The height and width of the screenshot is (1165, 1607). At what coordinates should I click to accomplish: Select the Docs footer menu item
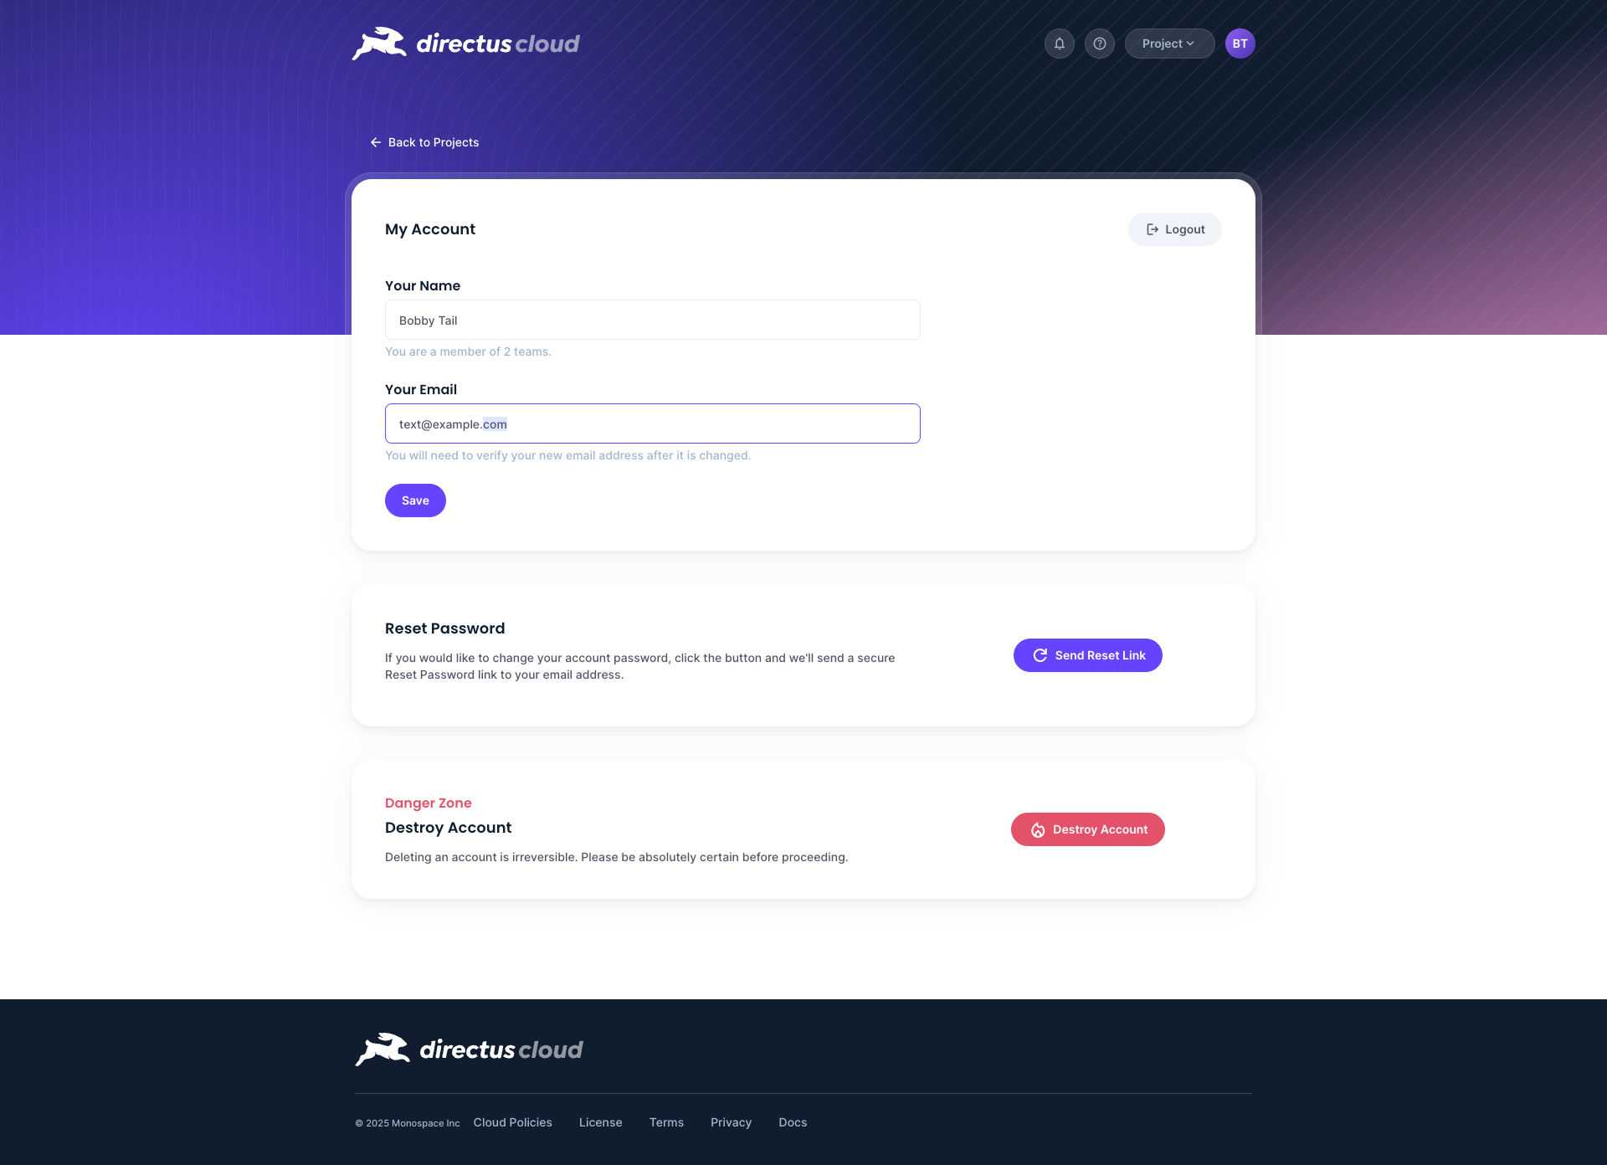pyautogui.click(x=793, y=1121)
